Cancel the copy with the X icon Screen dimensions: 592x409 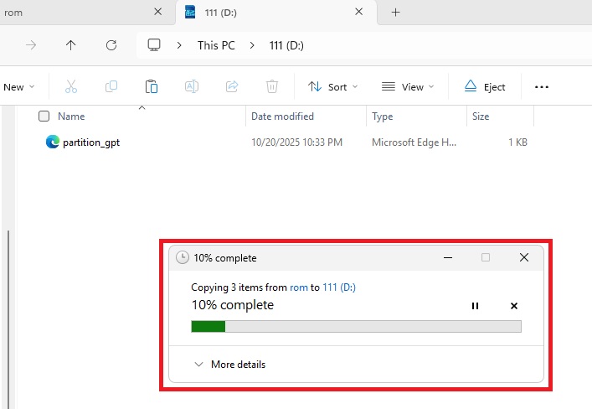[x=514, y=306]
